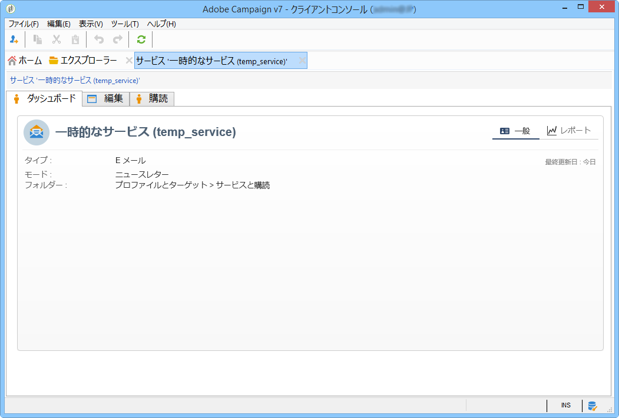Click the Redo arrow icon

click(x=118, y=39)
